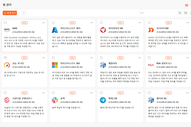Check the 슬랙 checkbox
This screenshot has width=191, height=127.
(53, 93)
